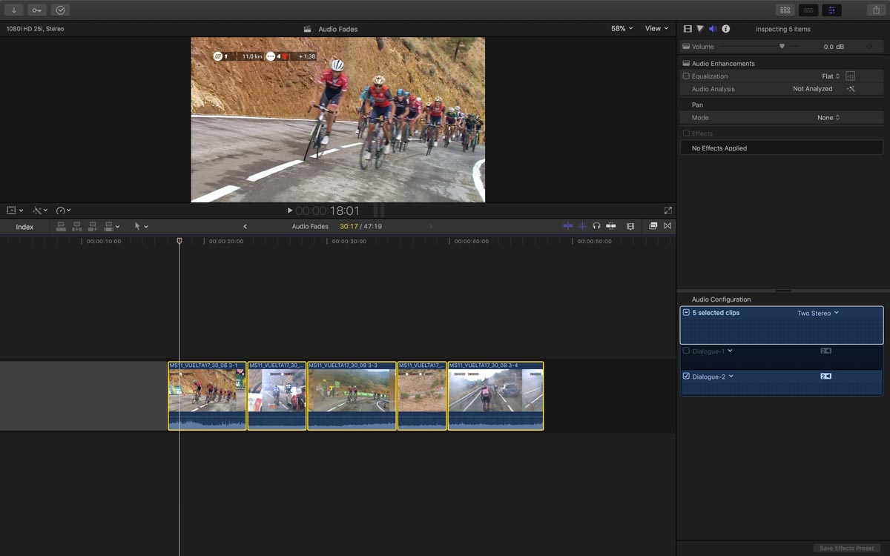Viewport: 890px width, 556px height.
Task: Click the Save Effects Preset button
Action: click(x=846, y=549)
